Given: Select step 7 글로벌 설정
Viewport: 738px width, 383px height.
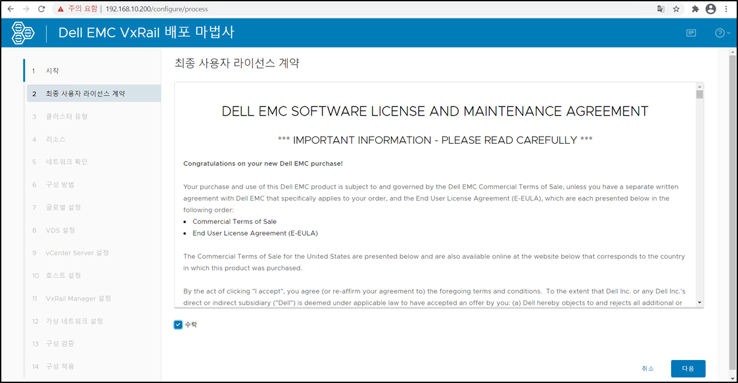Looking at the screenshot, I should coord(93,208).
